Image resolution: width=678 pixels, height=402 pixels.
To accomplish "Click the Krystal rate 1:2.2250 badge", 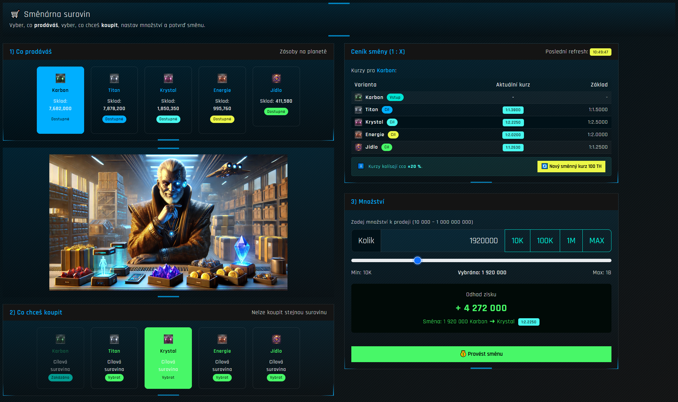I will pyautogui.click(x=513, y=122).
